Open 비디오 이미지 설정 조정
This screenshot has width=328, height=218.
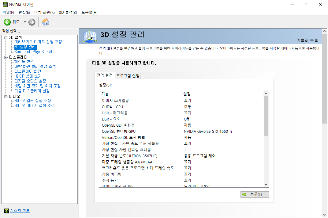click(35, 105)
